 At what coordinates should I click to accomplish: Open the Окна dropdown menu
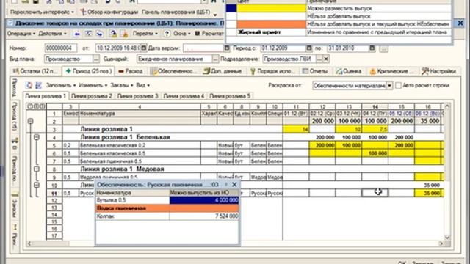pos(181,34)
